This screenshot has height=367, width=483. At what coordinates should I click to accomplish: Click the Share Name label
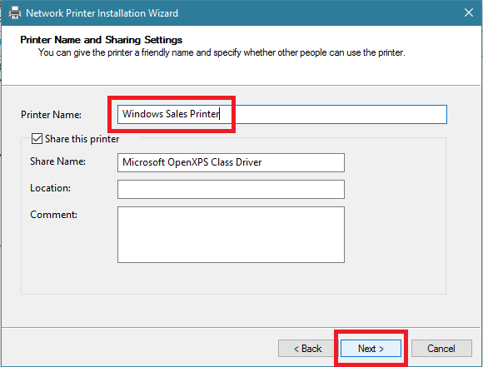[57, 161]
